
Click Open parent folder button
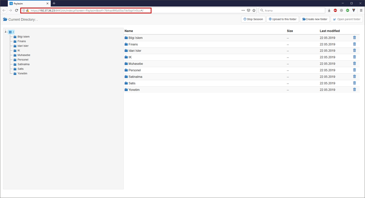(x=347, y=19)
